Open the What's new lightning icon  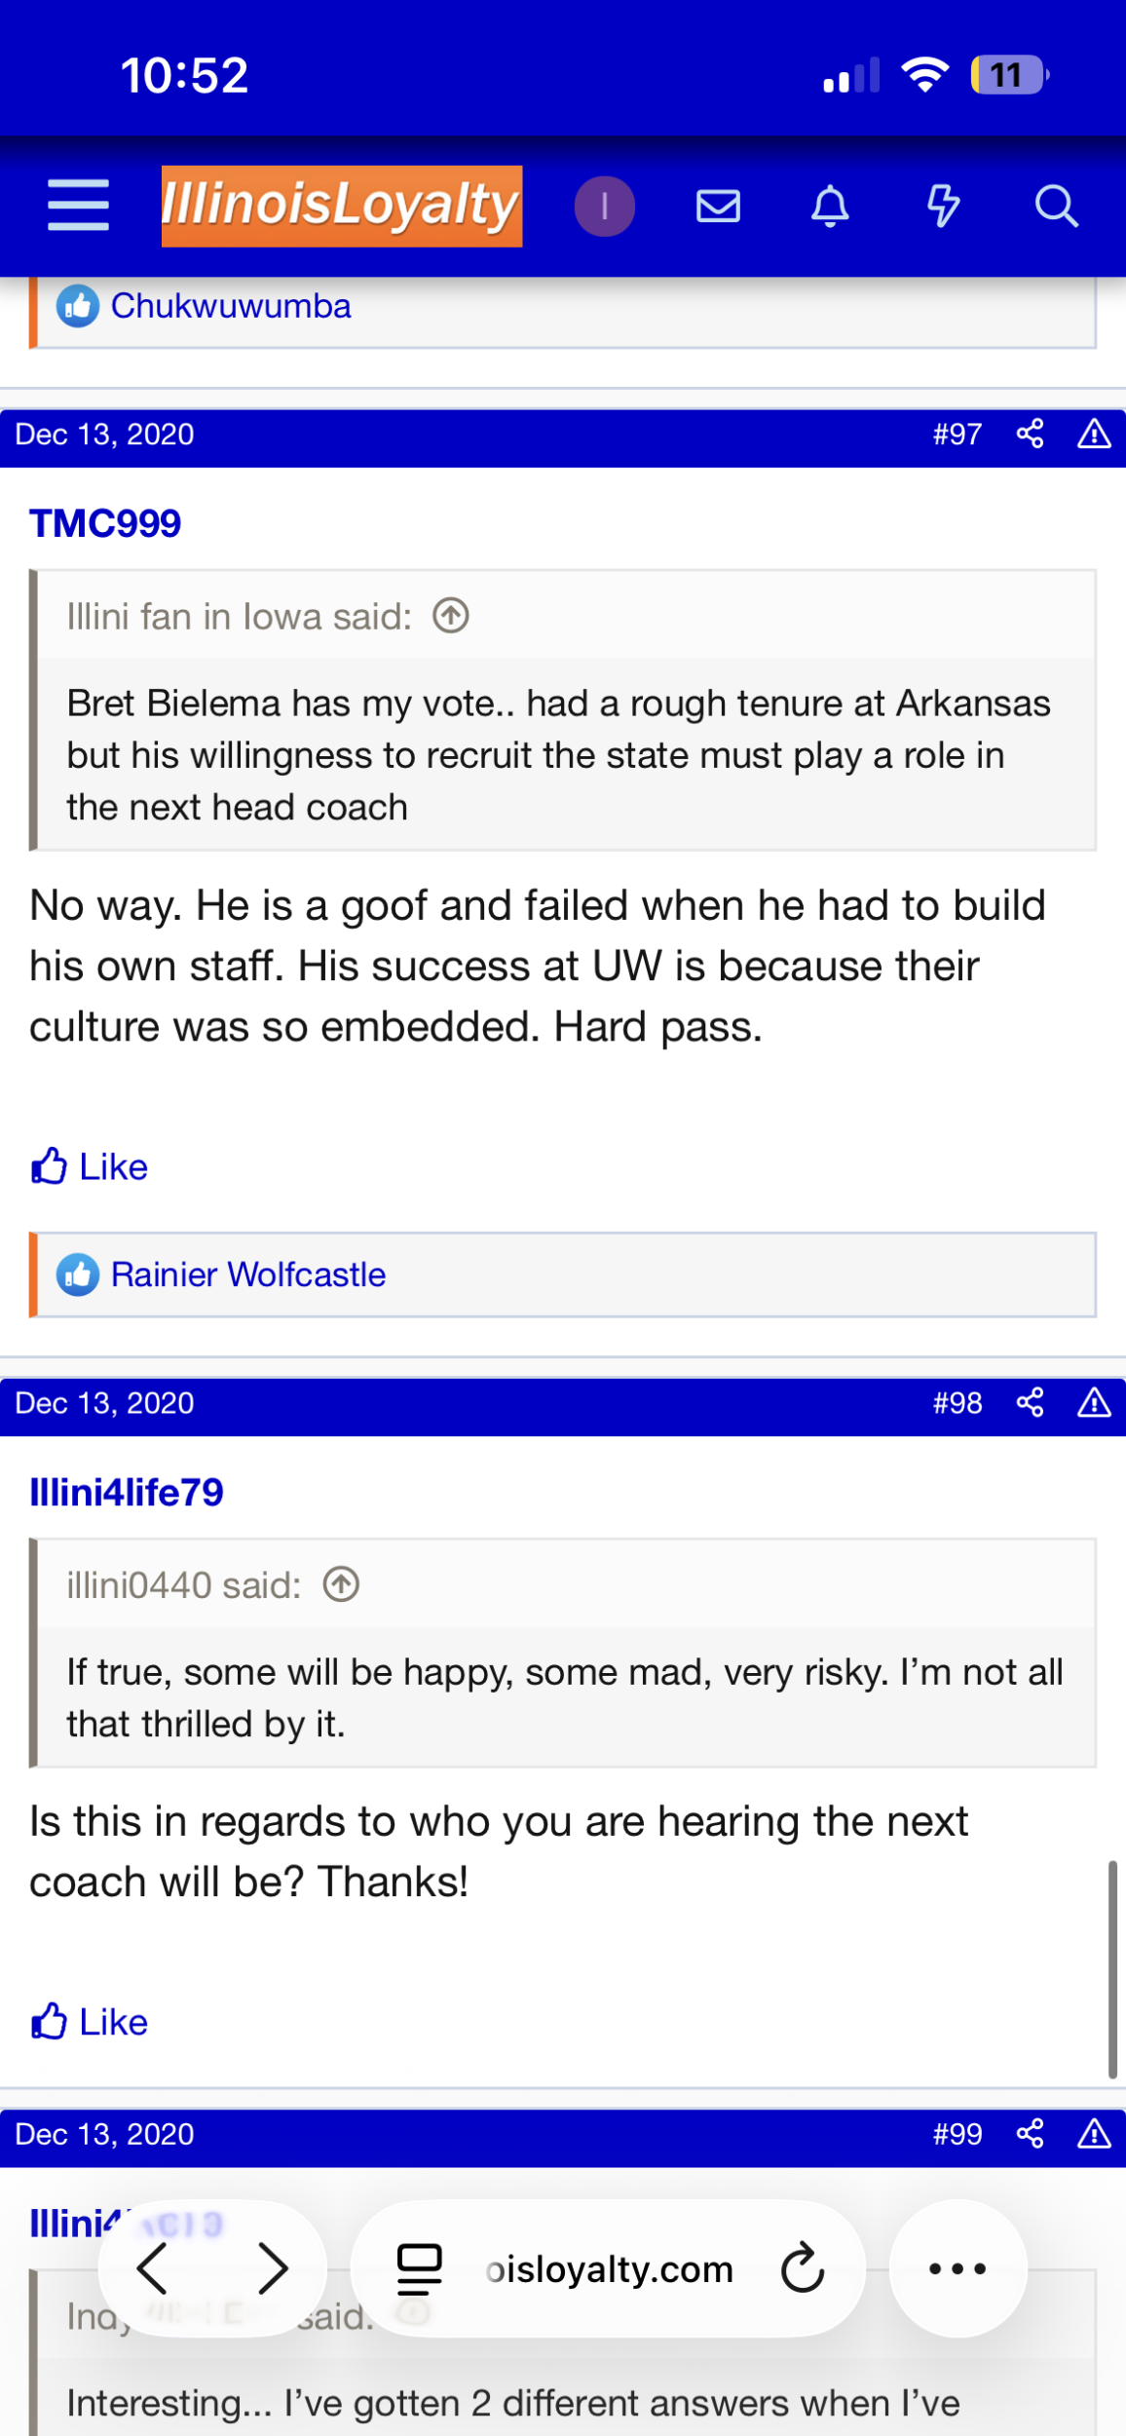click(x=942, y=207)
